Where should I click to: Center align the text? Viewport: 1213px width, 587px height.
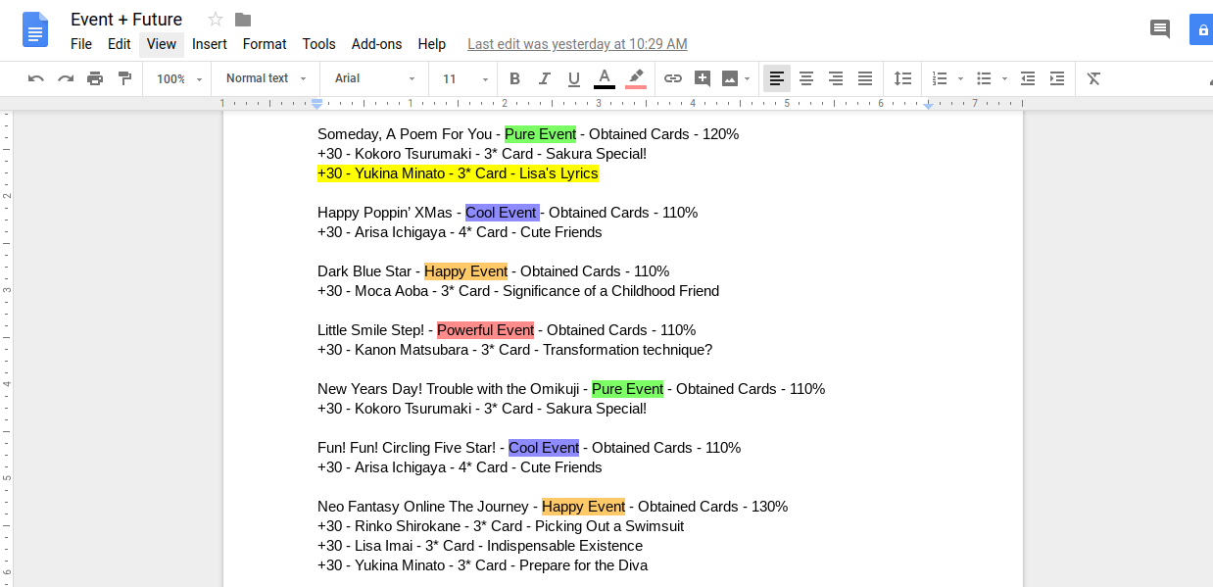(806, 78)
